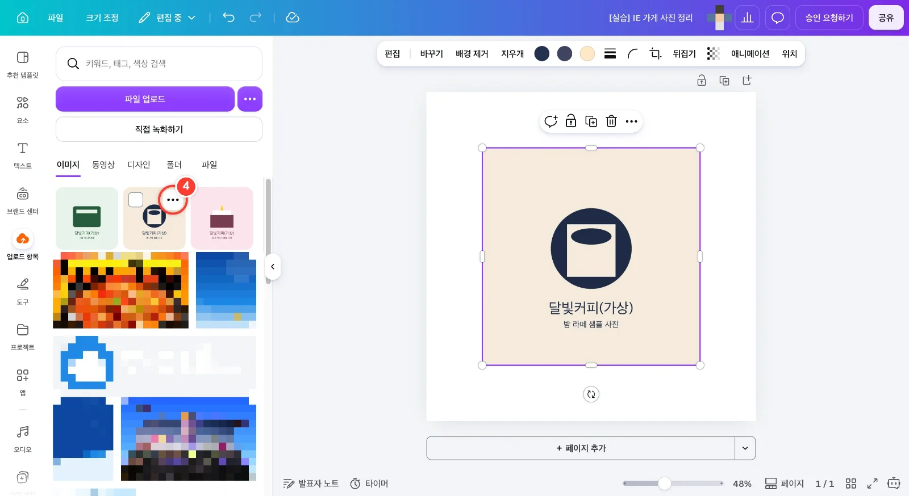Screen dimensions: 909x496
Task: Open more options for selected image
Action: (x=632, y=121)
